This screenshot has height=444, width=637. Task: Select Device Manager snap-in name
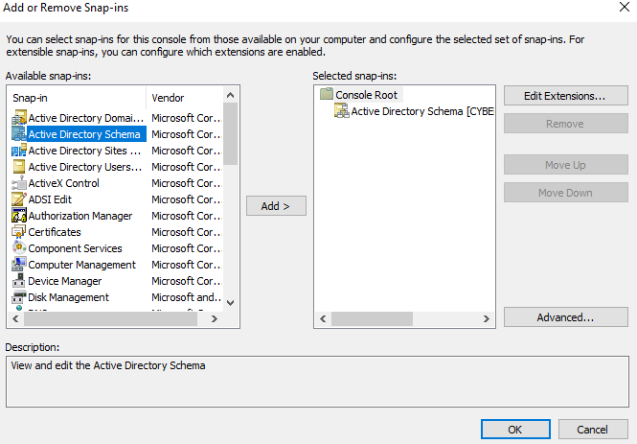pyautogui.click(x=65, y=281)
